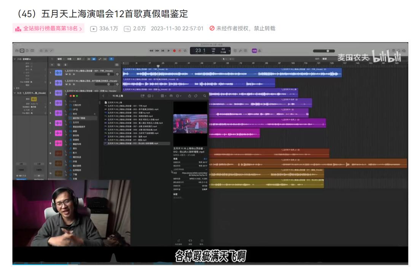Image resolution: width=411 pixels, height=267 pixels.
Task: Select the track 7 pink audio icon
Action: [59, 133]
